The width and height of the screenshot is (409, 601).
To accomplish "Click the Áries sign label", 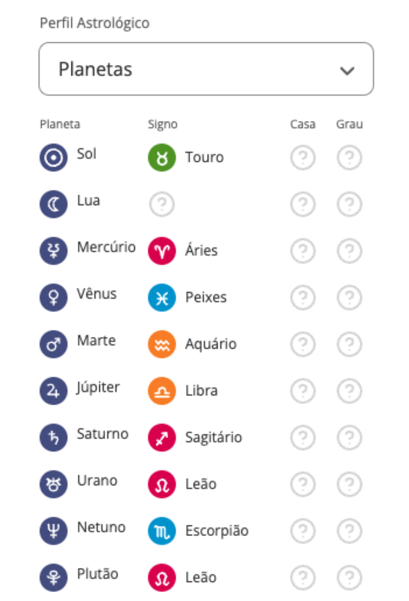I will [x=201, y=250].
